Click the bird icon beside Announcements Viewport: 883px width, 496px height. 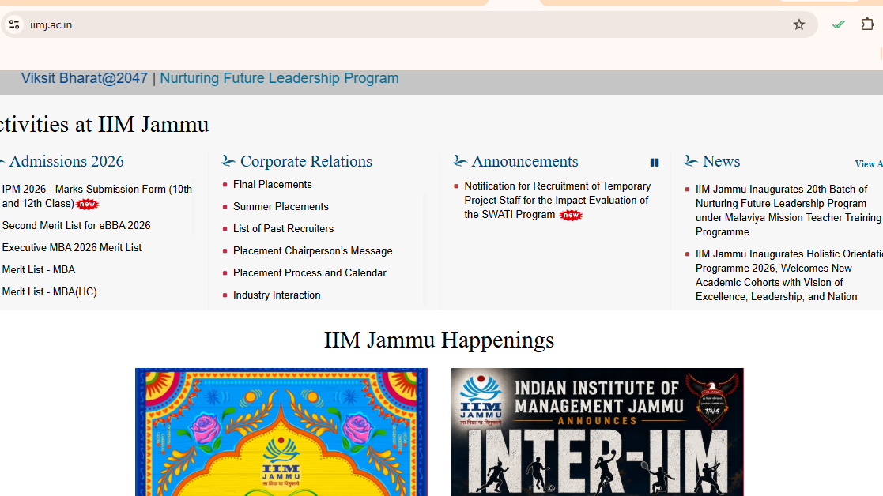459,161
